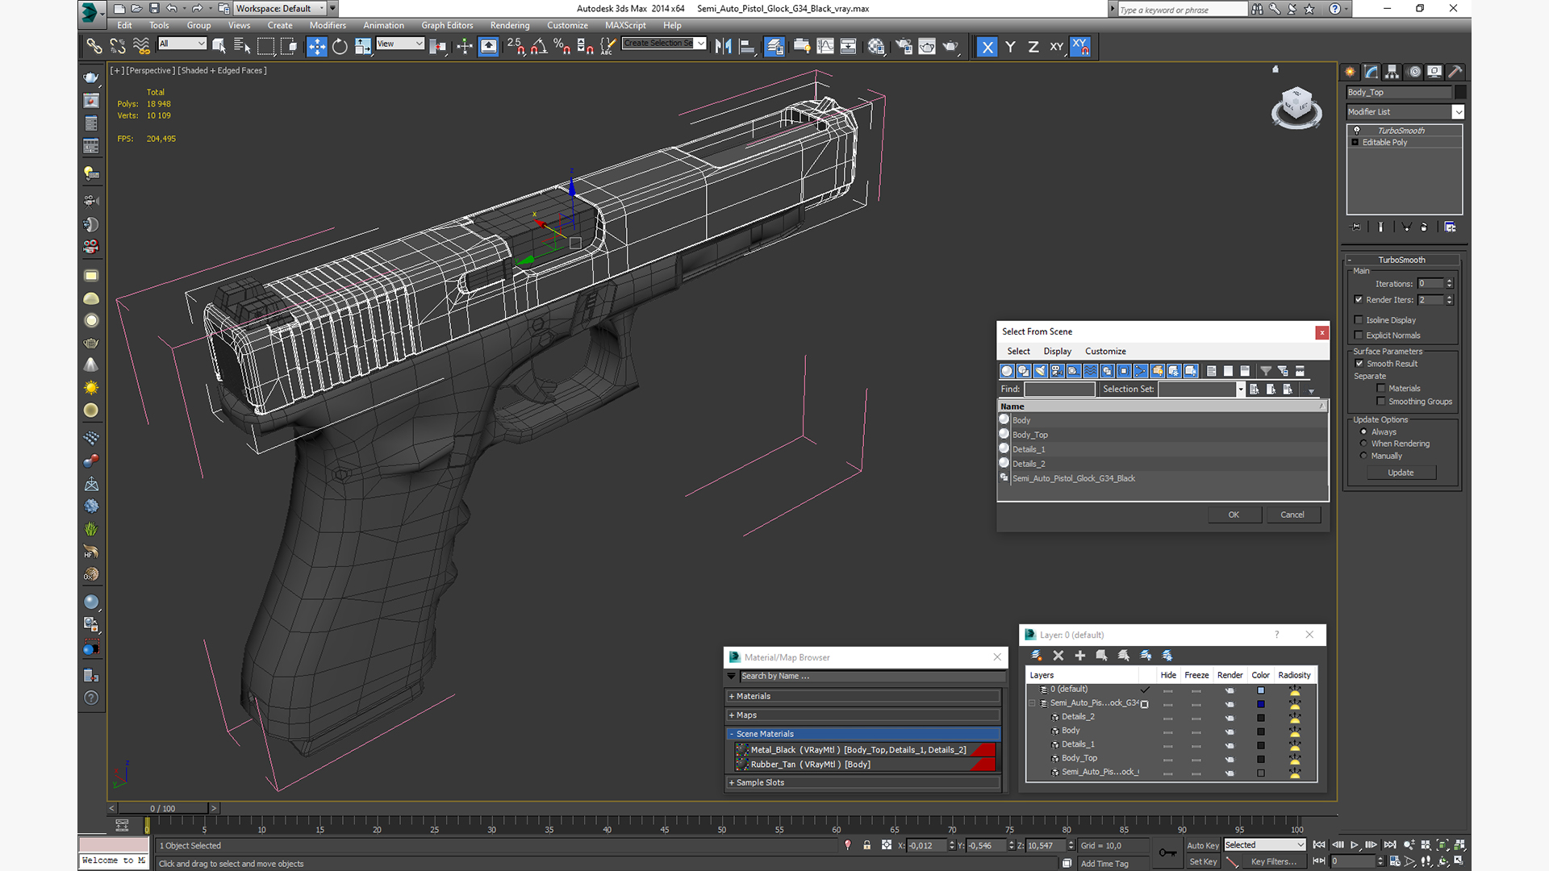
Task: Click the Bind to Space Warp tool
Action: [141, 47]
